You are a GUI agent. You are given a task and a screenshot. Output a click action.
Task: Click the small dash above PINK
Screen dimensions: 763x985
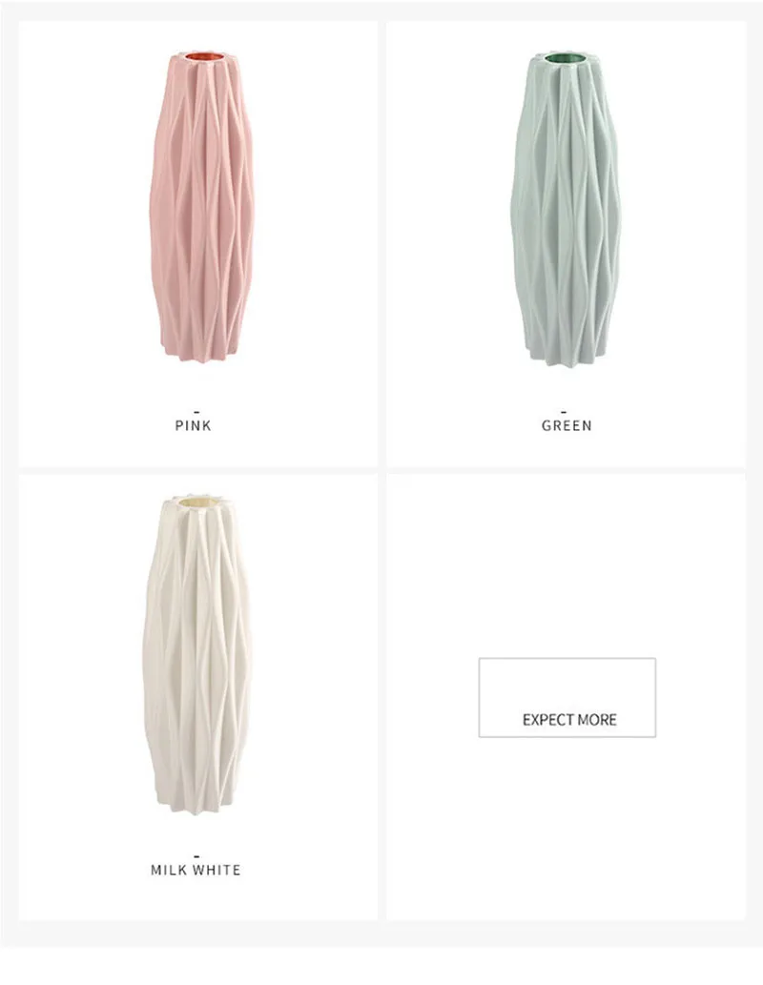coord(196,412)
